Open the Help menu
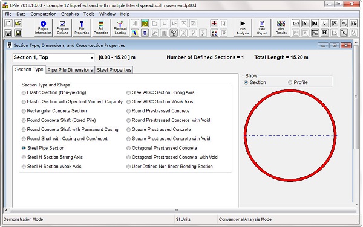 point(125,14)
